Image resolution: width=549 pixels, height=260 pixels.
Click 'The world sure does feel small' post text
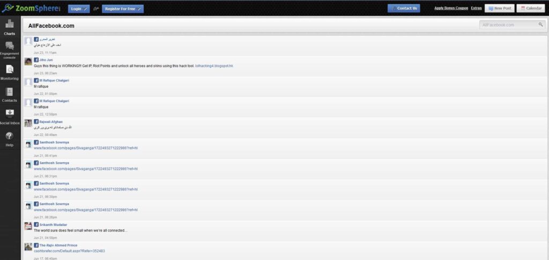(80, 231)
